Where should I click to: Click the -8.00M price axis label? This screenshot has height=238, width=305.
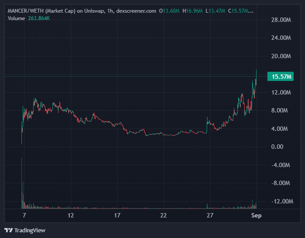click(x=281, y=183)
